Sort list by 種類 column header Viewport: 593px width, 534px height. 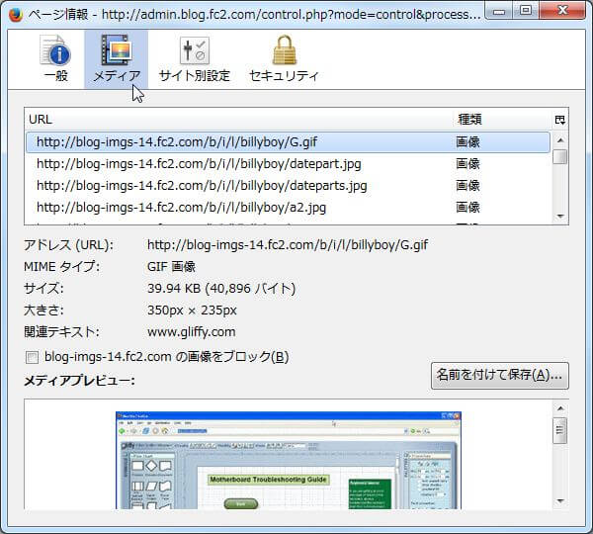[x=502, y=120]
